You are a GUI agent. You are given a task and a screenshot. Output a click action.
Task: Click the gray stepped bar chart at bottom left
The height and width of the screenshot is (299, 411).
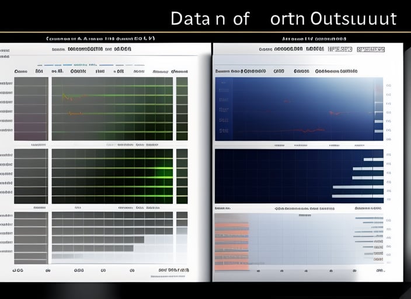[111, 237]
